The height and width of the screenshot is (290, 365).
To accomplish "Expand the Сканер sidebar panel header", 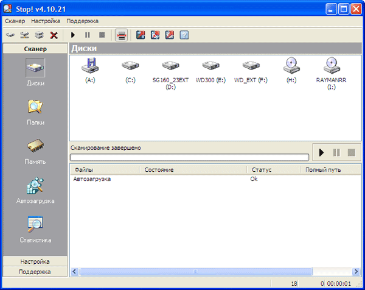I will tap(35, 49).
